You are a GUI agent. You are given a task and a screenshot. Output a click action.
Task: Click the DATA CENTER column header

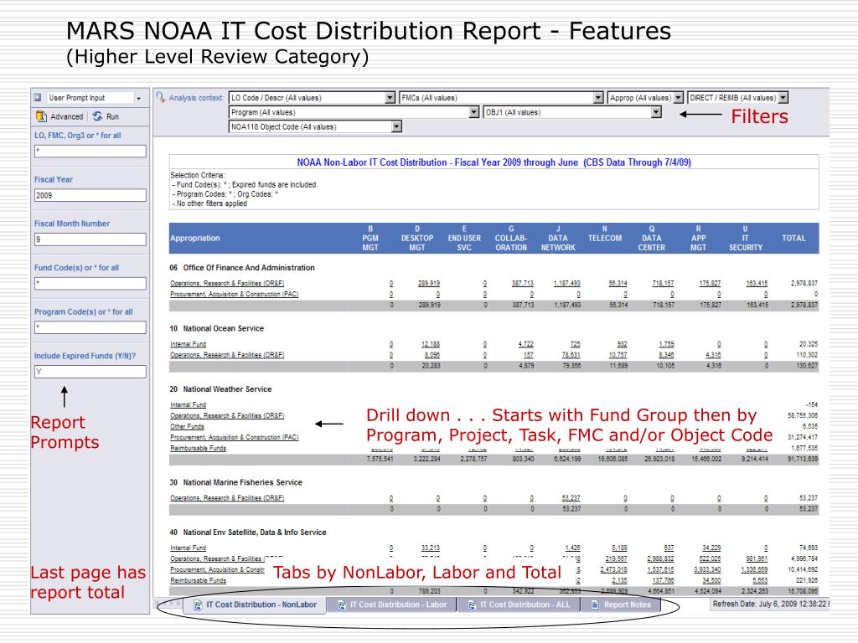coord(652,239)
